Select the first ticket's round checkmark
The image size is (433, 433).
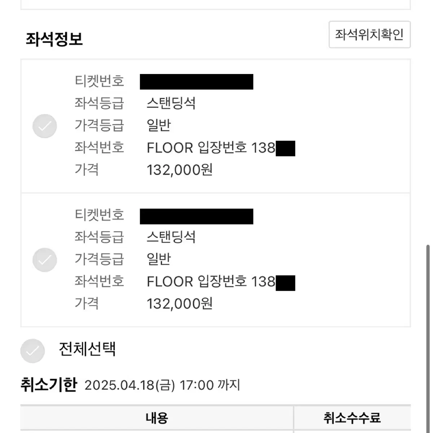pyautogui.click(x=45, y=126)
